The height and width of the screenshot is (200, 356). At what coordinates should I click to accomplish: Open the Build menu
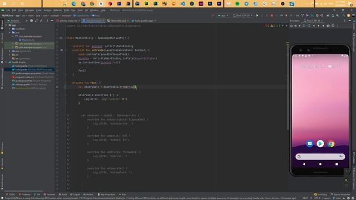click(67, 10)
